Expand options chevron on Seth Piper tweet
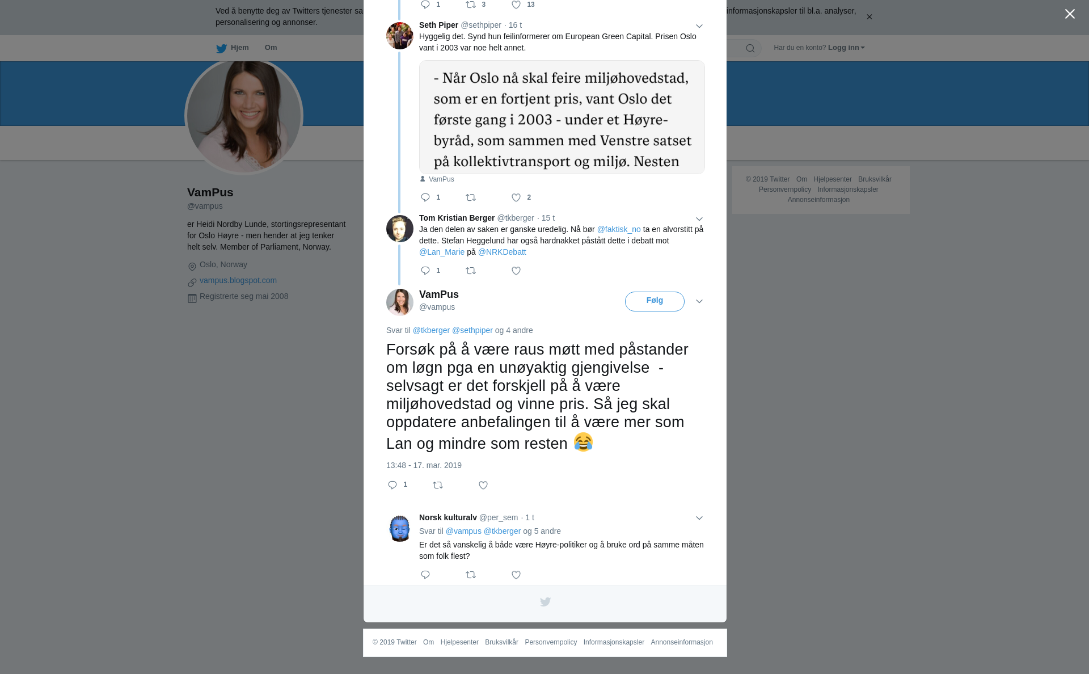This screenshot has height=674, width=1089. (x=699, y=26)
